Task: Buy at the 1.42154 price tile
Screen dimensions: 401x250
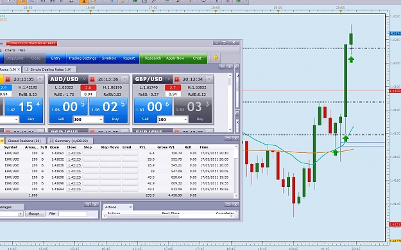Action: (x=24, y=107)
